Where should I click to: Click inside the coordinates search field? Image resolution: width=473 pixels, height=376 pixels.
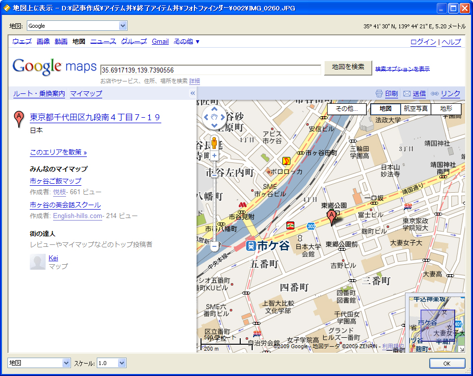[x=208, y=69]
